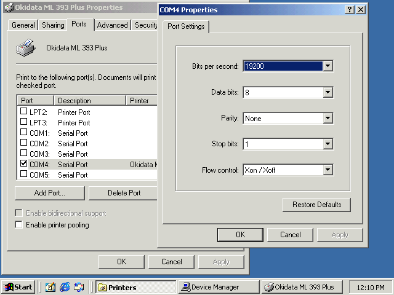394x295 pixels.
Task: Open the General tab
Action: point(23,25)
